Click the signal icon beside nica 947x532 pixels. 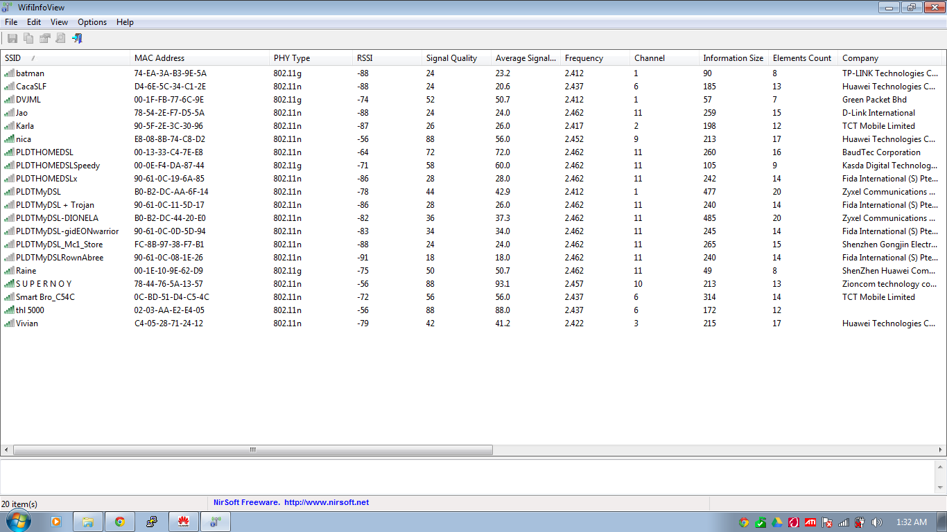pos(9,139)
